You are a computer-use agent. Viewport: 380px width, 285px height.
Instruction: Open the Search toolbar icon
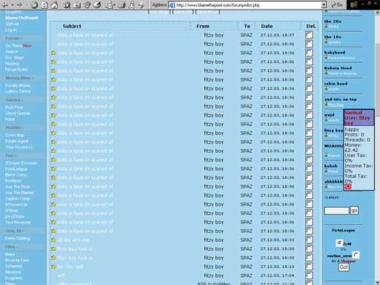(x=67, y=5)
